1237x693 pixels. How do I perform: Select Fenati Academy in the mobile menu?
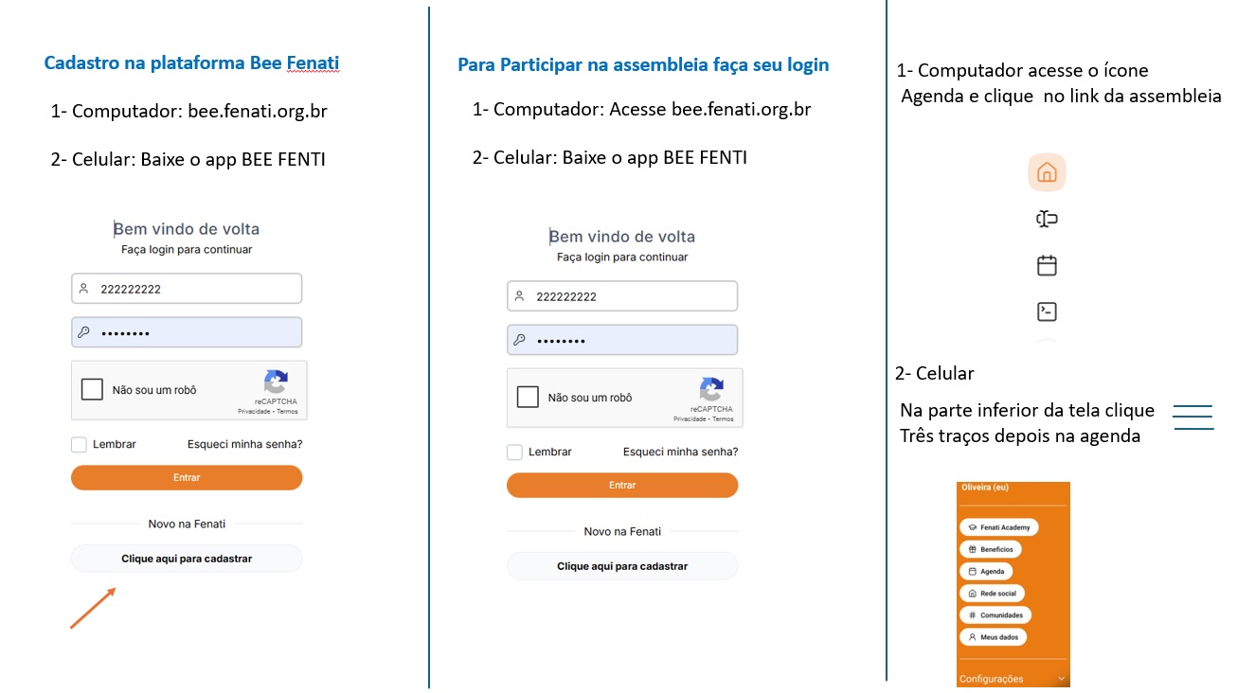pos(999,527)
